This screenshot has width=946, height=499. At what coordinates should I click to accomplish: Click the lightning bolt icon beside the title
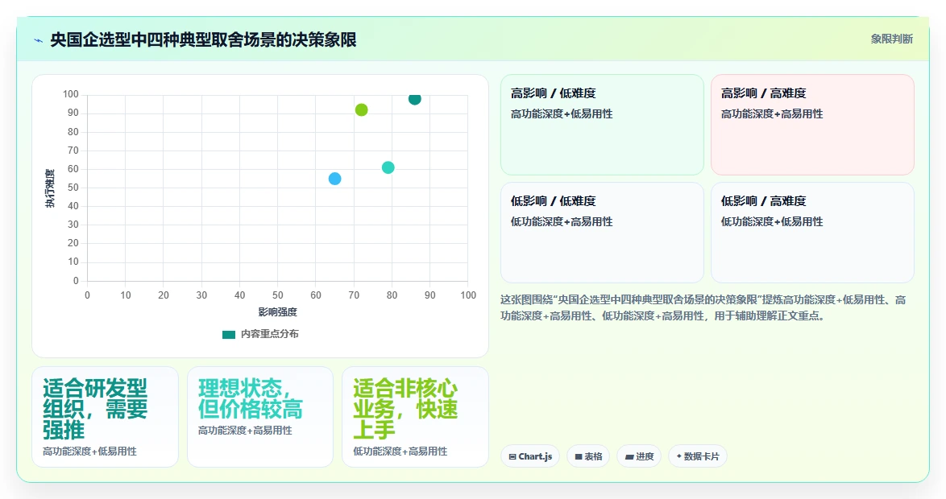(39, 40)
